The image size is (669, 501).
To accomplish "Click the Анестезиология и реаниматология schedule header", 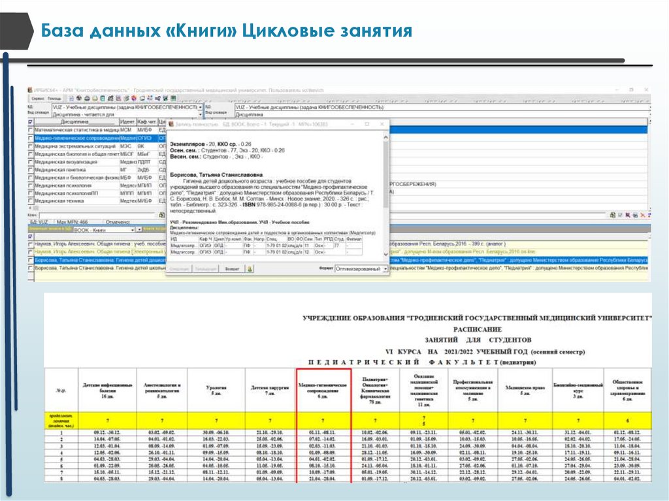I will [162, 390].
